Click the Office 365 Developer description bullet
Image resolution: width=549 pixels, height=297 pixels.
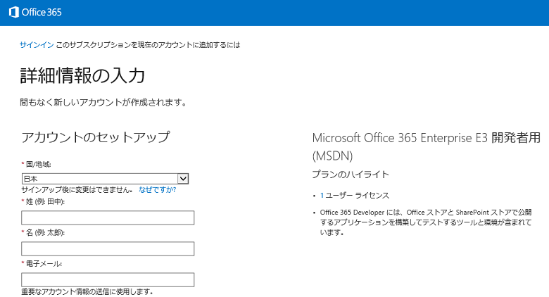pyautogui.click(x=426, y=222)
